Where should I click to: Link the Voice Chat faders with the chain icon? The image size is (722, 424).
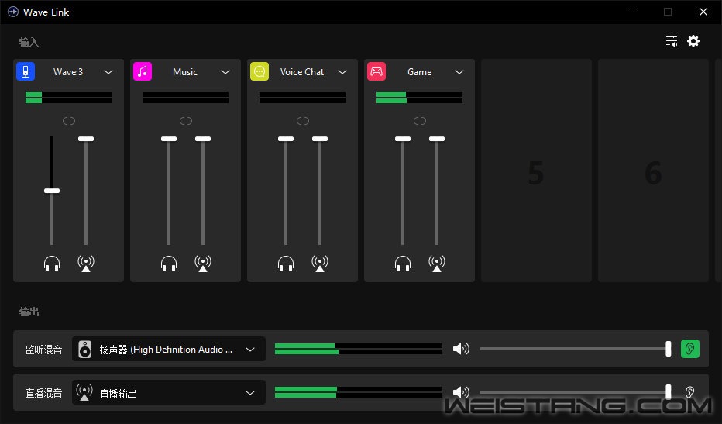(x=303, y=121)
